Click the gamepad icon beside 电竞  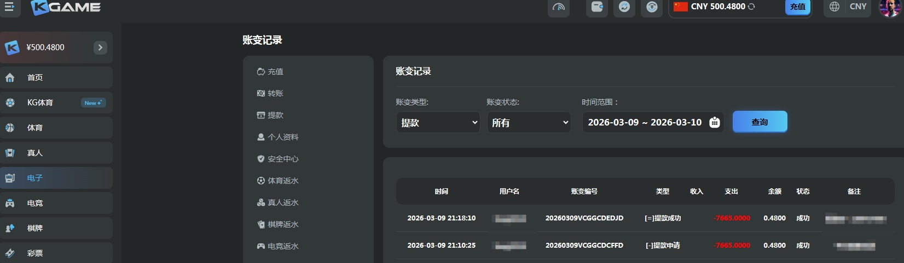[x=10, y=203]
